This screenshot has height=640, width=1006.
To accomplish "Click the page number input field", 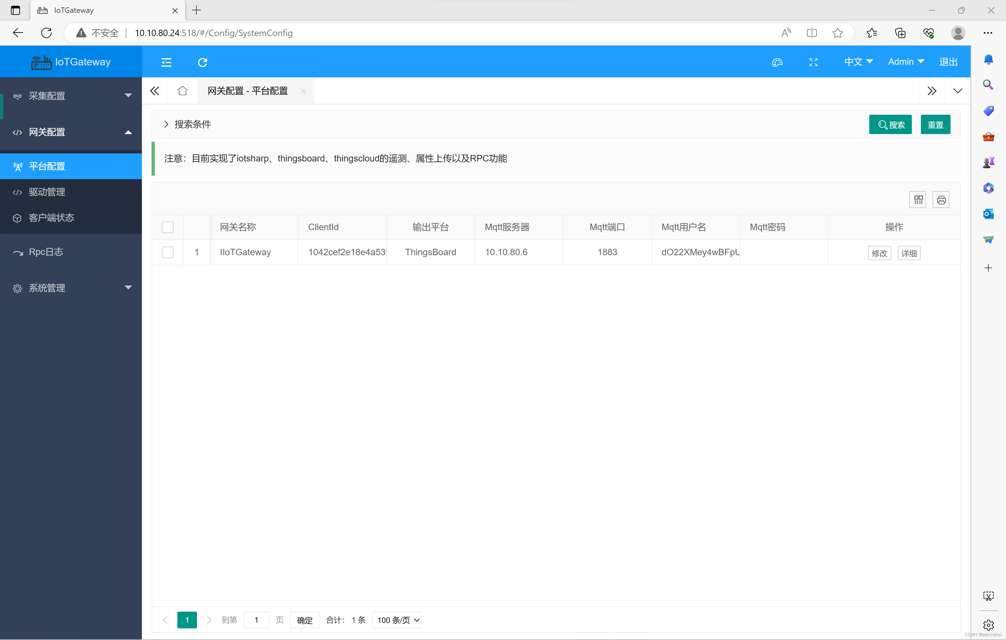I will (256, 620).
